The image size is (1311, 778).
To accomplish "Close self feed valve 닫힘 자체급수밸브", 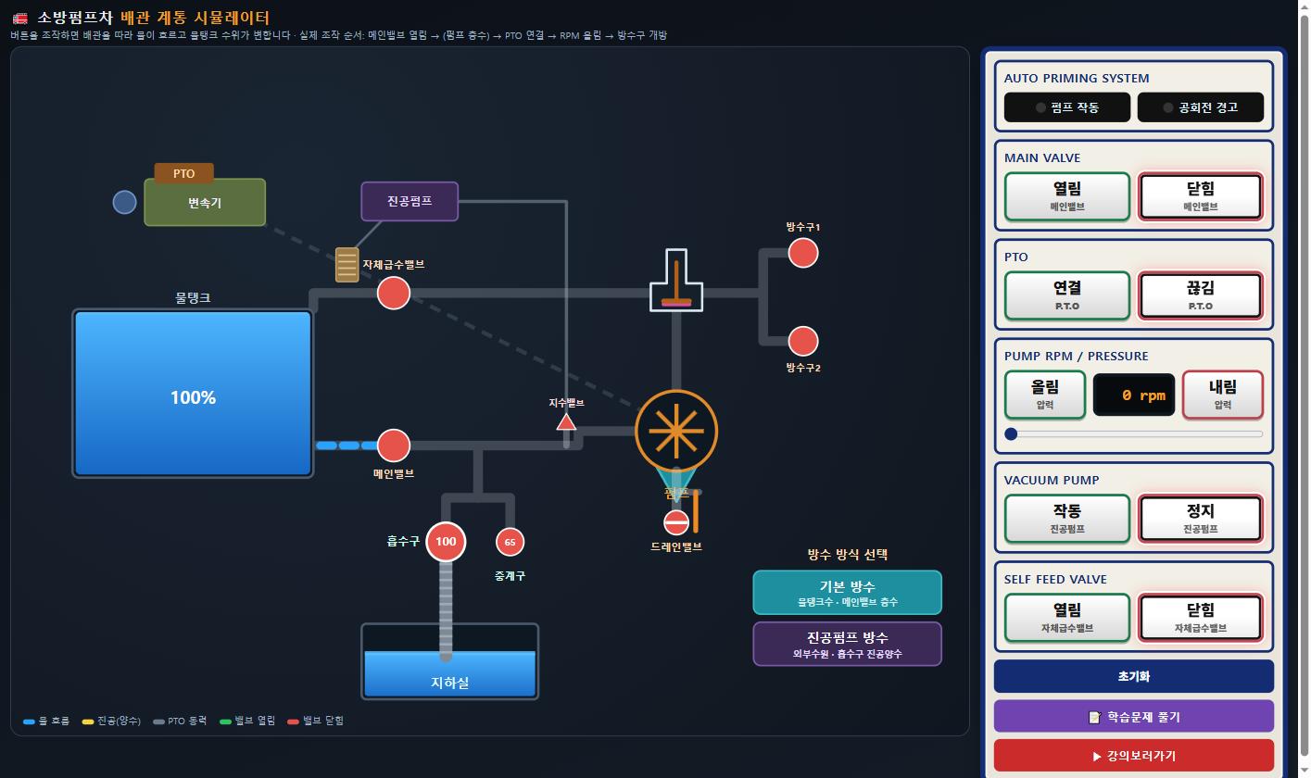I will click(x=1201, y=618).
